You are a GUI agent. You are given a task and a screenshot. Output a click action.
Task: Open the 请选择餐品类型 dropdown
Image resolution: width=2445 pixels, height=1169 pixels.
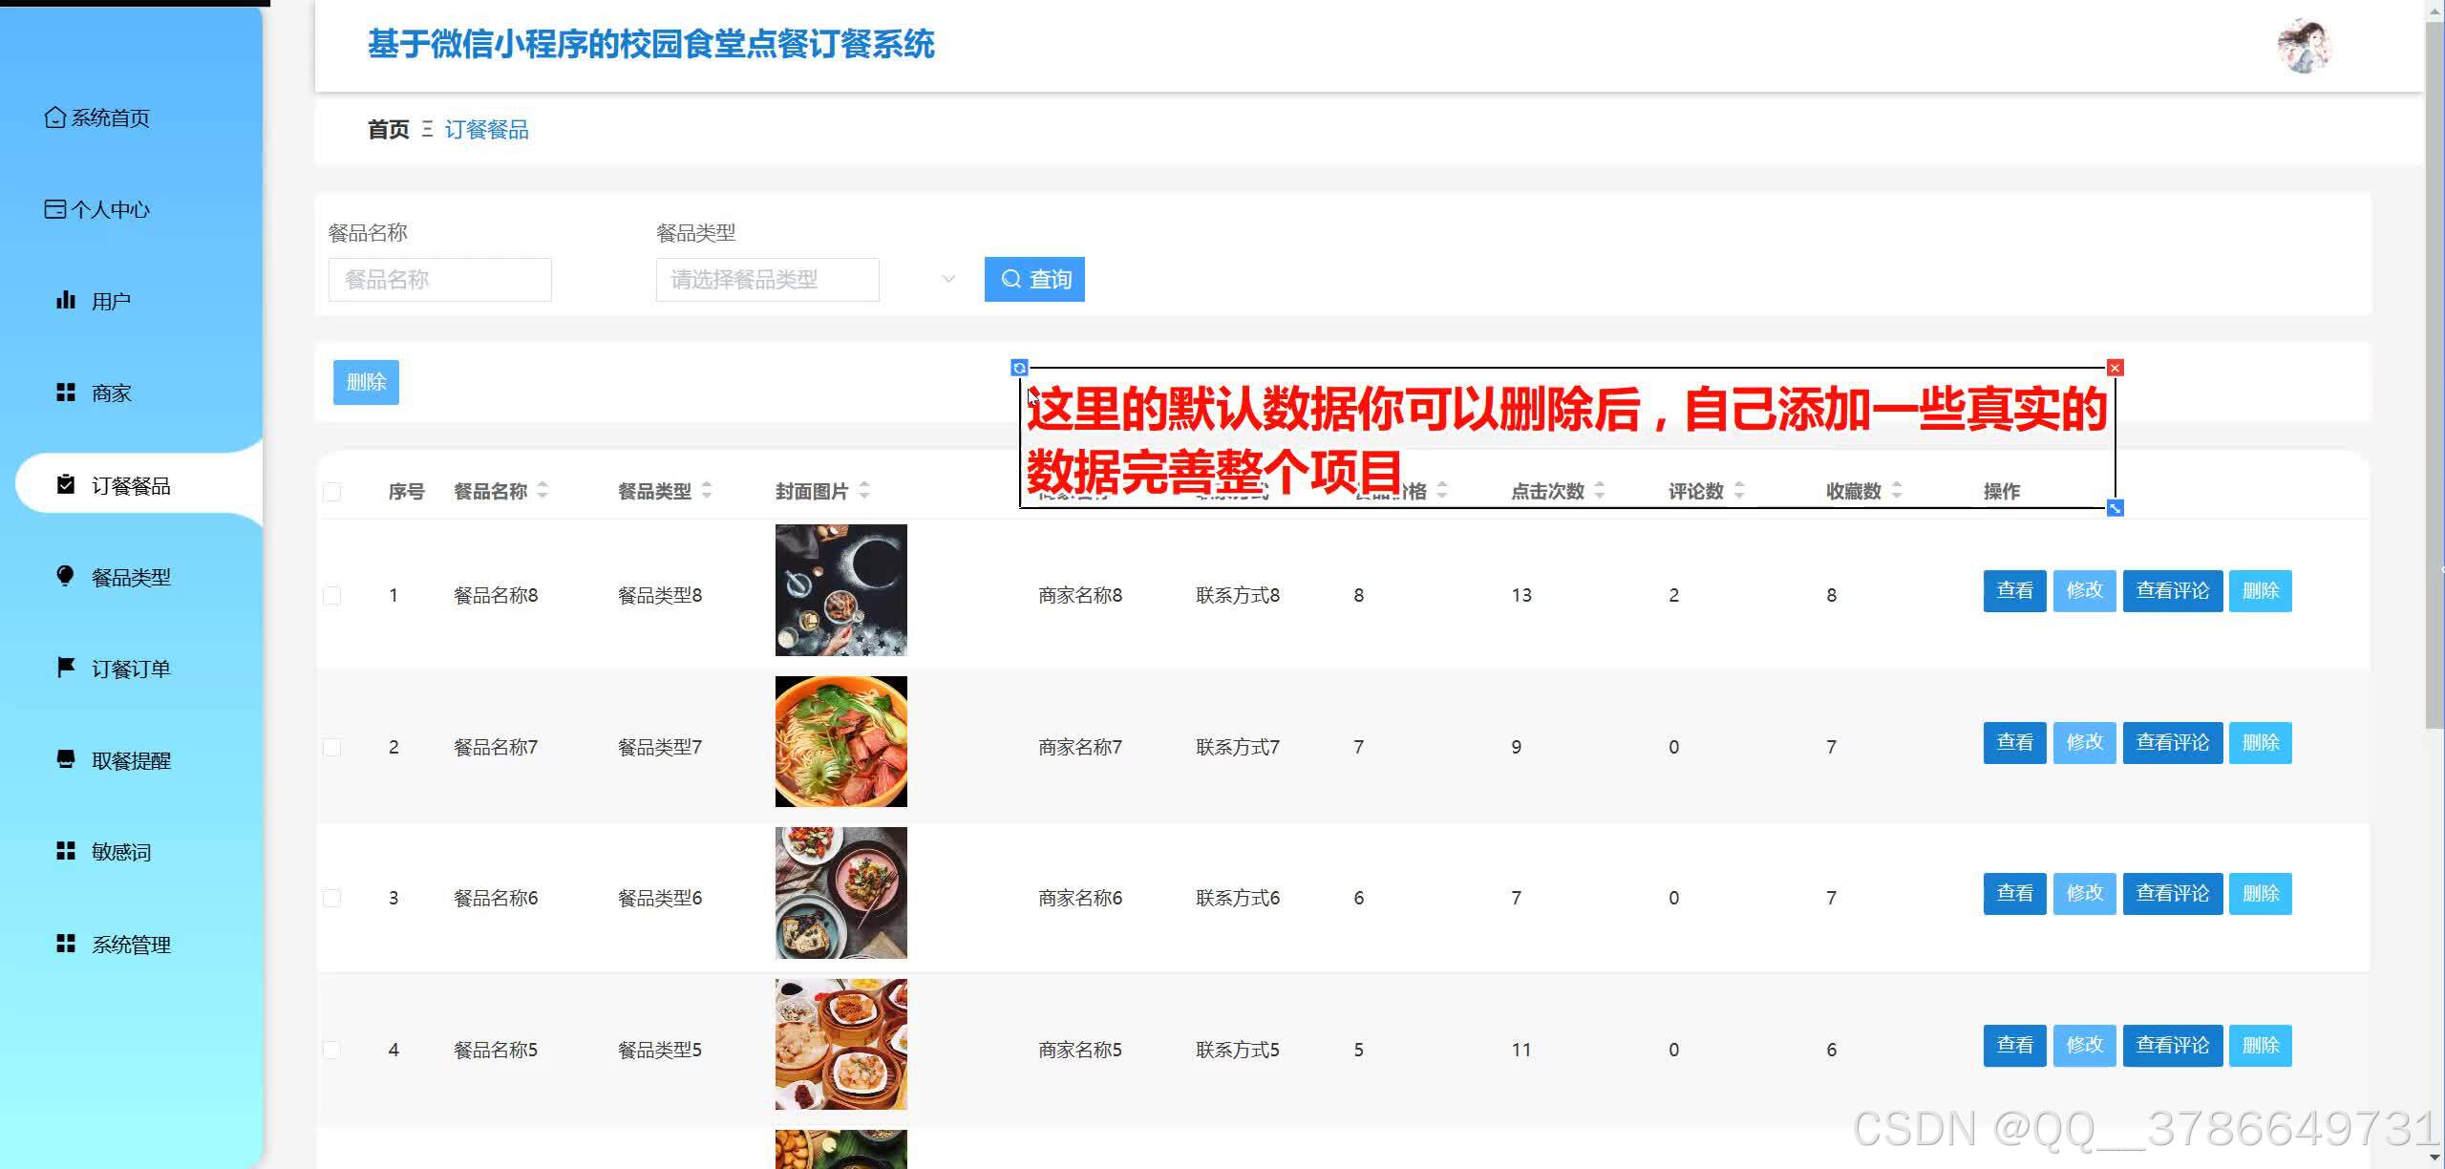pos(767,279)
